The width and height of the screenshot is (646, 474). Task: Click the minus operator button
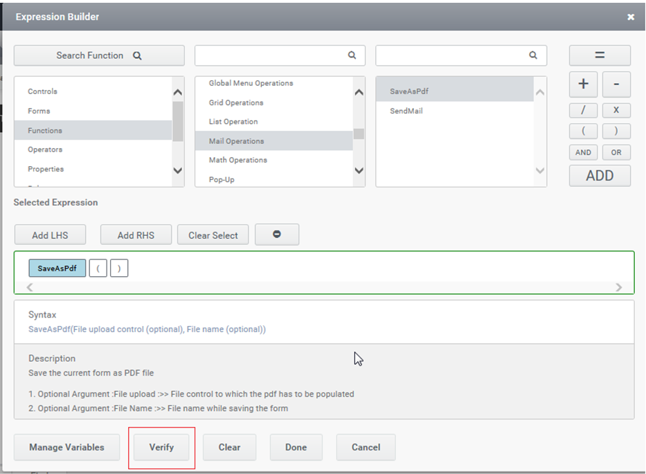616,84
